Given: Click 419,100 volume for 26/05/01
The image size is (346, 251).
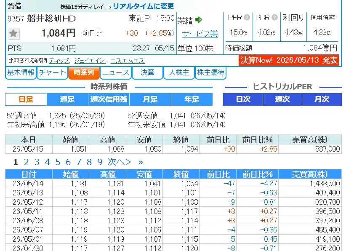Looking at the screenshot, I should [327, 239].
